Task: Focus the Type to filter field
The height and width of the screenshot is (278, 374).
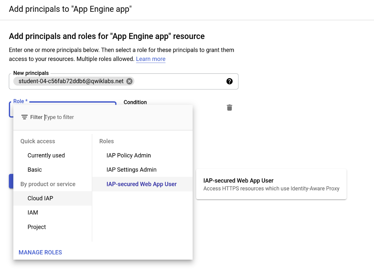Action: [59, 117]
